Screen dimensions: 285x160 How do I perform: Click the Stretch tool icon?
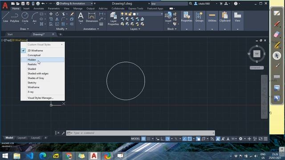click(51, 24)
